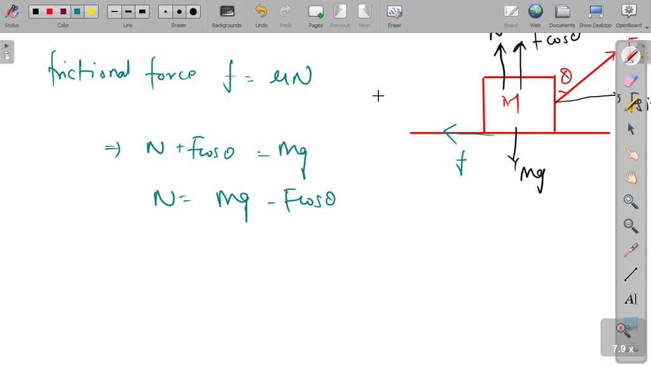Image resolution: width=651 pixels, height=366 pixels.
Task: Select the teal color swatch
Action: (76, 11)
